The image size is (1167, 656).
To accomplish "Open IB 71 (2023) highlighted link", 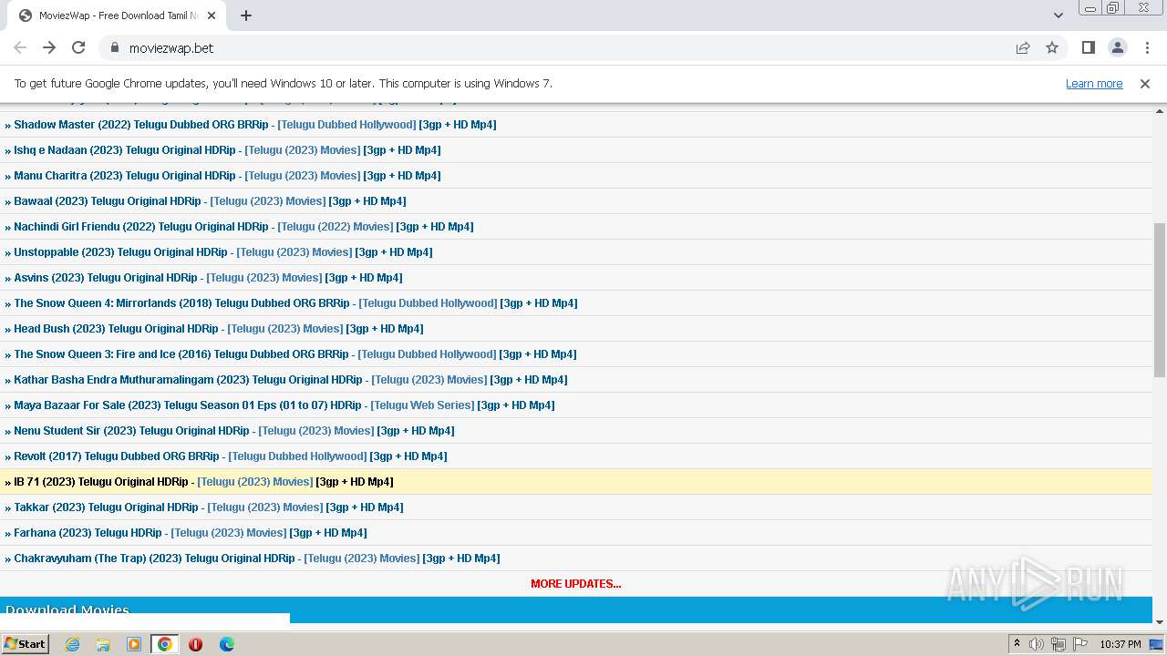I will (101, 482).
